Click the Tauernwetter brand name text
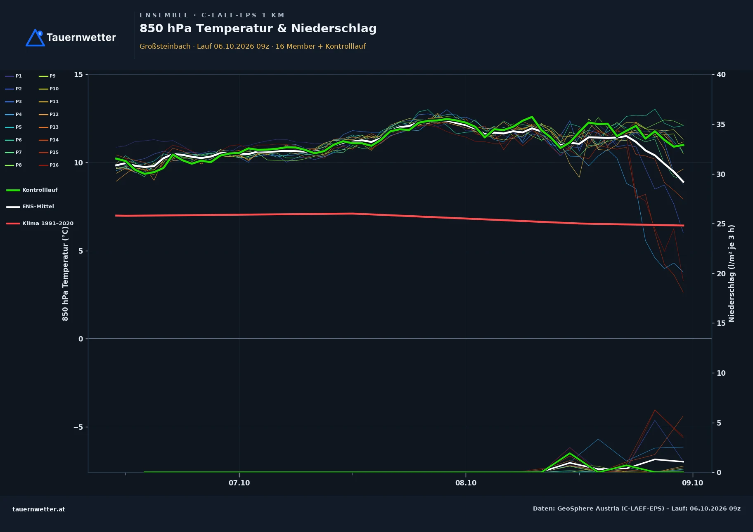Viewport: 753px width, 532px height. pos(81,38)
